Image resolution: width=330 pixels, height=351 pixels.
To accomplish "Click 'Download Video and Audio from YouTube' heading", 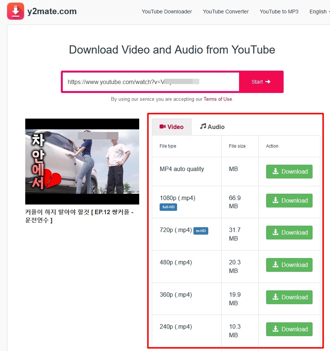I will coord(172,50).
